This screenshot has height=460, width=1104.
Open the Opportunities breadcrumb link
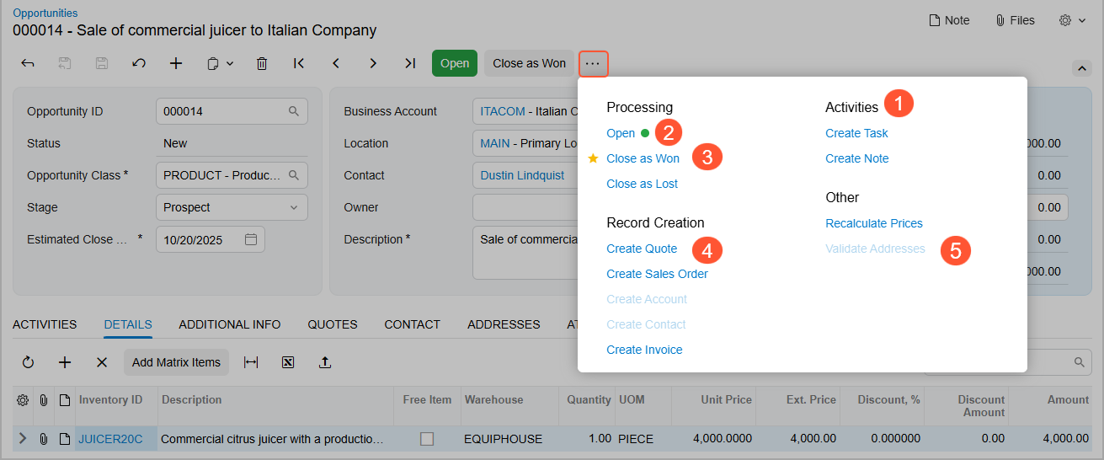point(45,13)
